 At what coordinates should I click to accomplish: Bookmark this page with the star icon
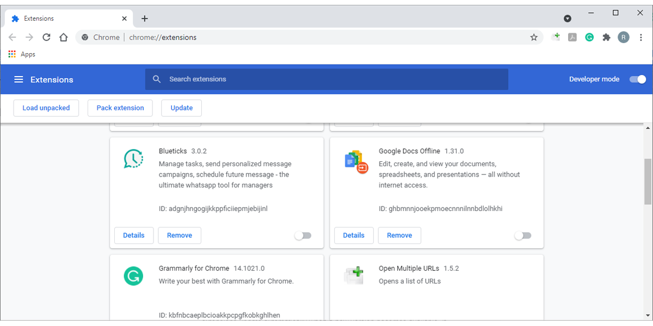pos(534,37)
